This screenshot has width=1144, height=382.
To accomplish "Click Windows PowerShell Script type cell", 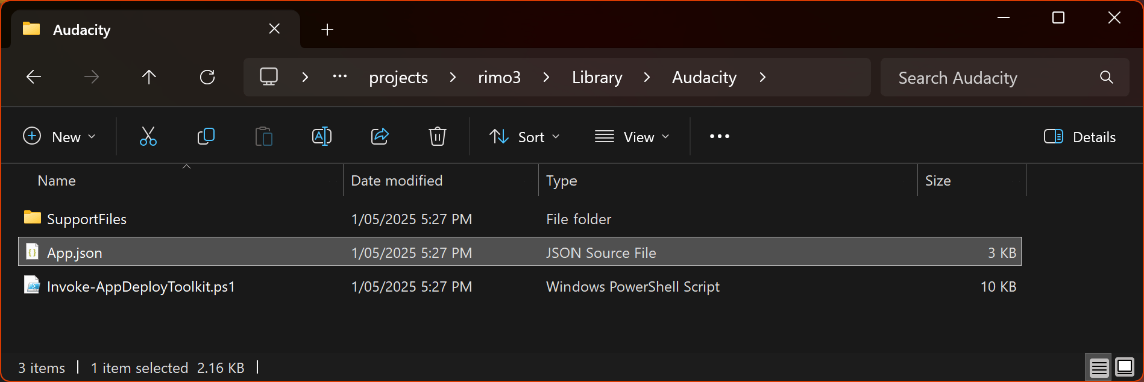I will point(633,287).
